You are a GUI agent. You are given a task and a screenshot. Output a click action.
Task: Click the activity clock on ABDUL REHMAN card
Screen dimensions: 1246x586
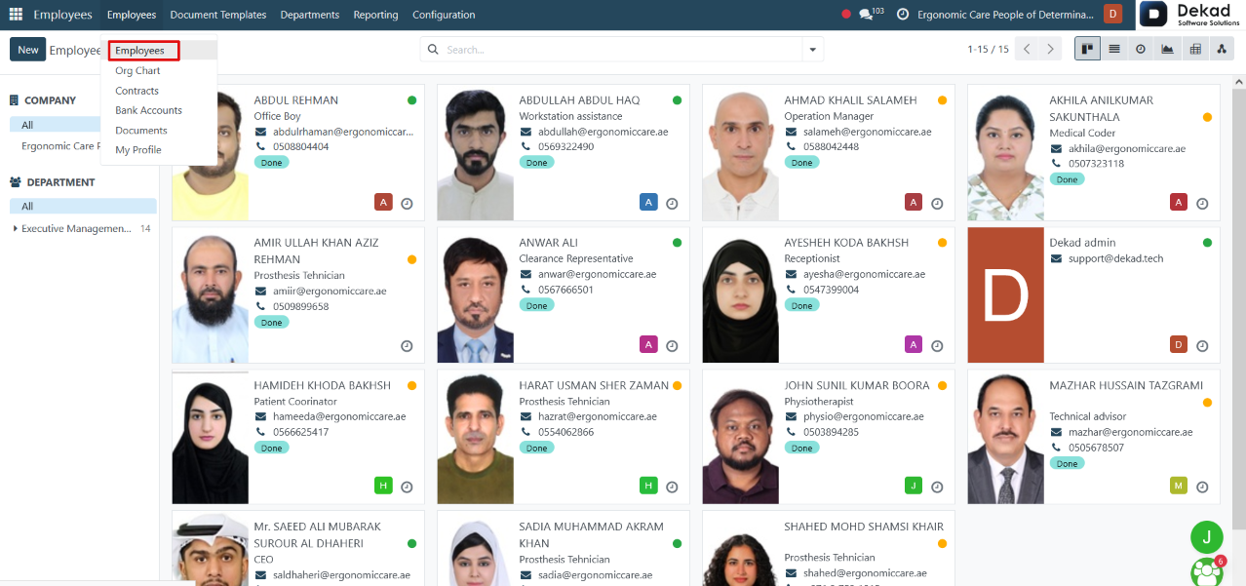[x=407, y=204]
